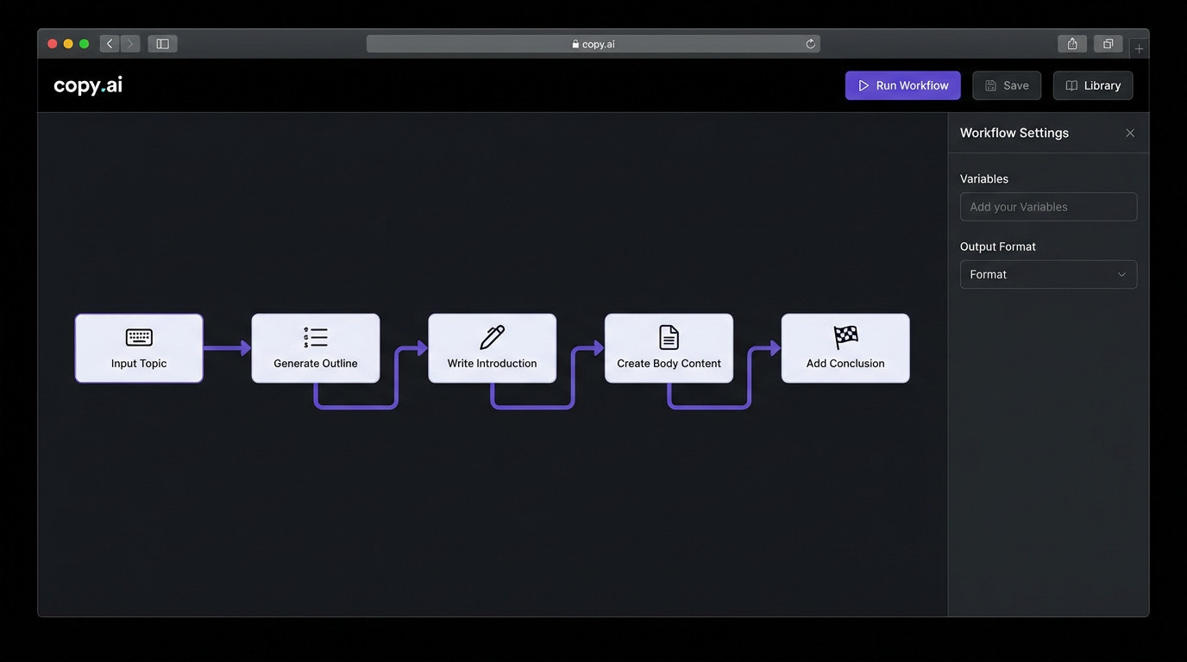Close the Workflow Settings panel
The height and width of the screenshot is (662, 1187).
pyautogui.click(x=1129, y=132)
